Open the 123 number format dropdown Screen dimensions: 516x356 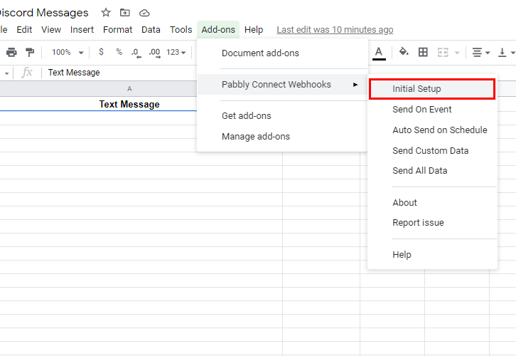pos(176,52)
